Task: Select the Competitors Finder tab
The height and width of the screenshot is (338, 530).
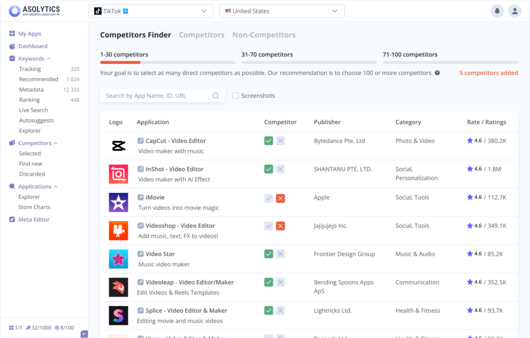Action: coord(136,35)
